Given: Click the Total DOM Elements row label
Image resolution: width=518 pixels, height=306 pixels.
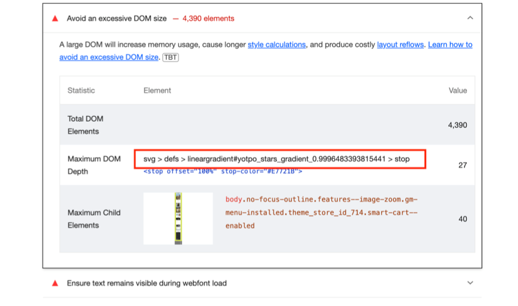Looking at the screenshot, I should point(85,125).
